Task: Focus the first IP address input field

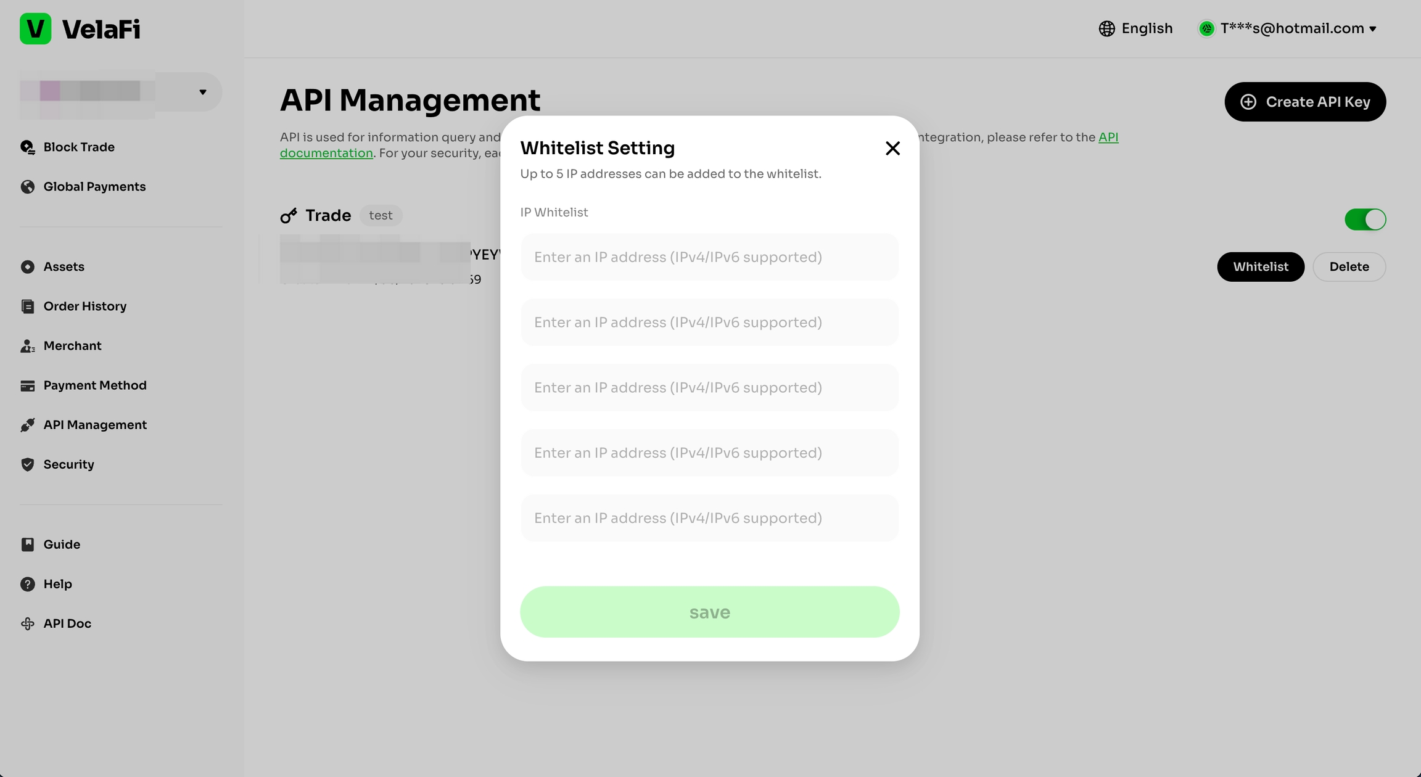Action: point(709,257)
